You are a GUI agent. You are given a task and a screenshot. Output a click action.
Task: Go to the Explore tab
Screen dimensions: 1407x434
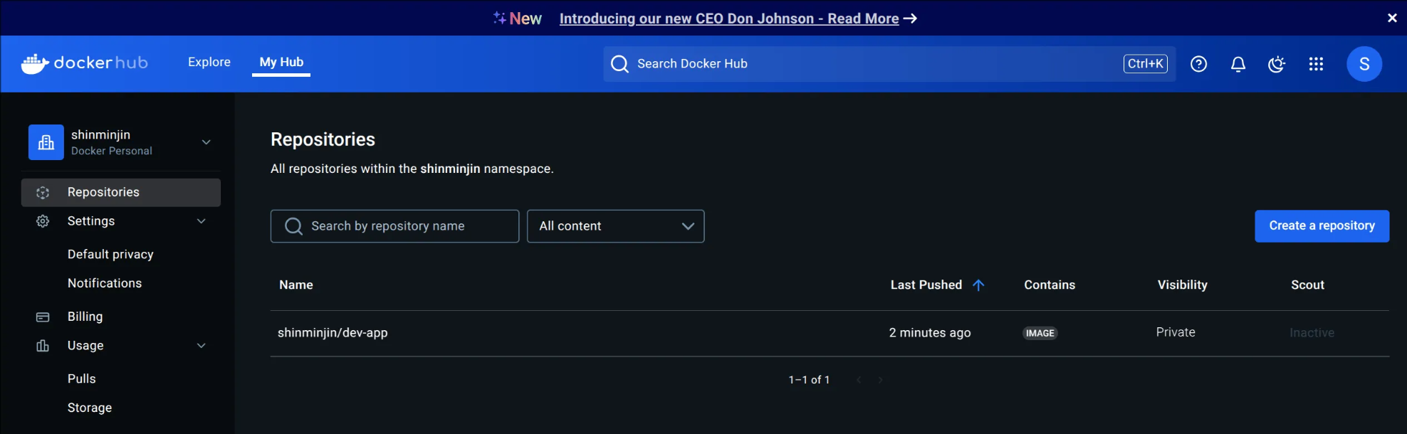coord(209,62)
